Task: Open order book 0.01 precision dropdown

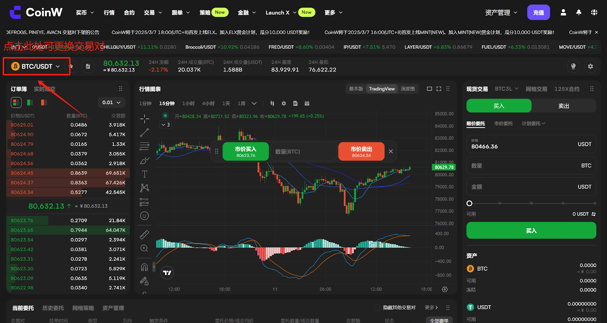Action: coord(112,102)
